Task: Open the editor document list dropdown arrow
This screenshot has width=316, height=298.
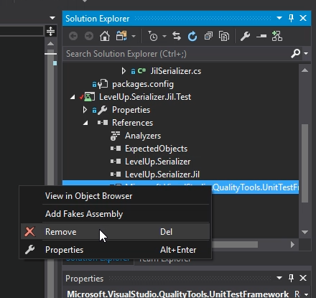Action: (x=52, y=18)
